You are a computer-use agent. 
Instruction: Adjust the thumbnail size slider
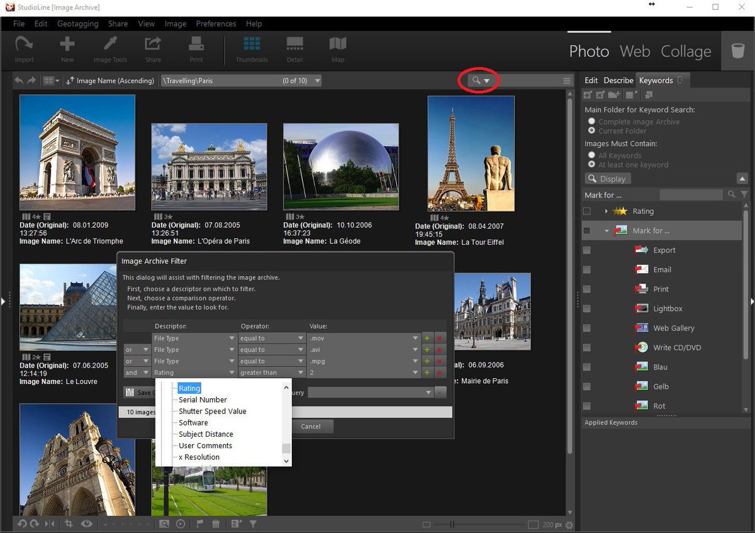point(451,525)
